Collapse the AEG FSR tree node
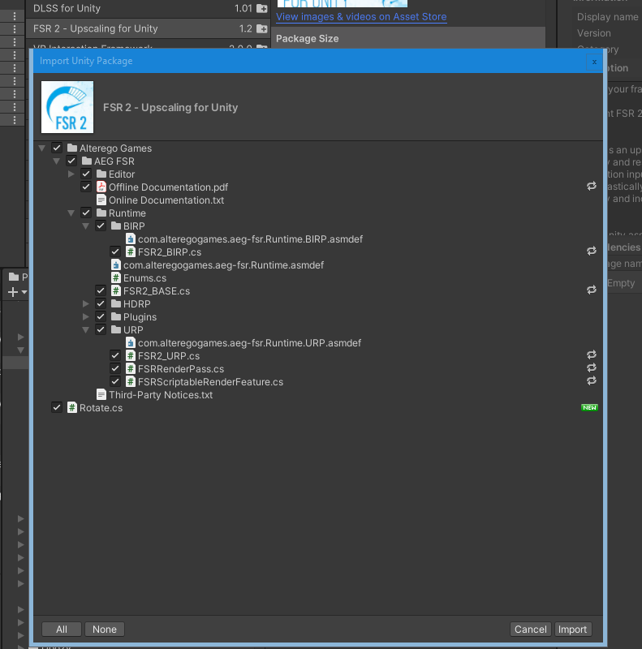This screenshot has width=642, height=649. click(x=56, y=161)
